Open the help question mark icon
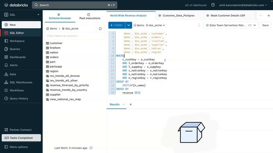Viewport: 273px width, 153px height. [x=213, y=5]
